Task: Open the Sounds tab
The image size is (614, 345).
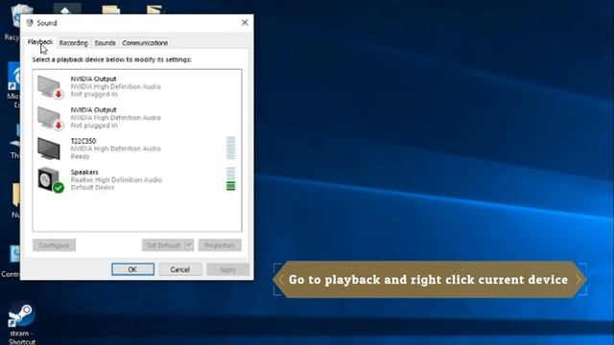Action: pos(105,43)
